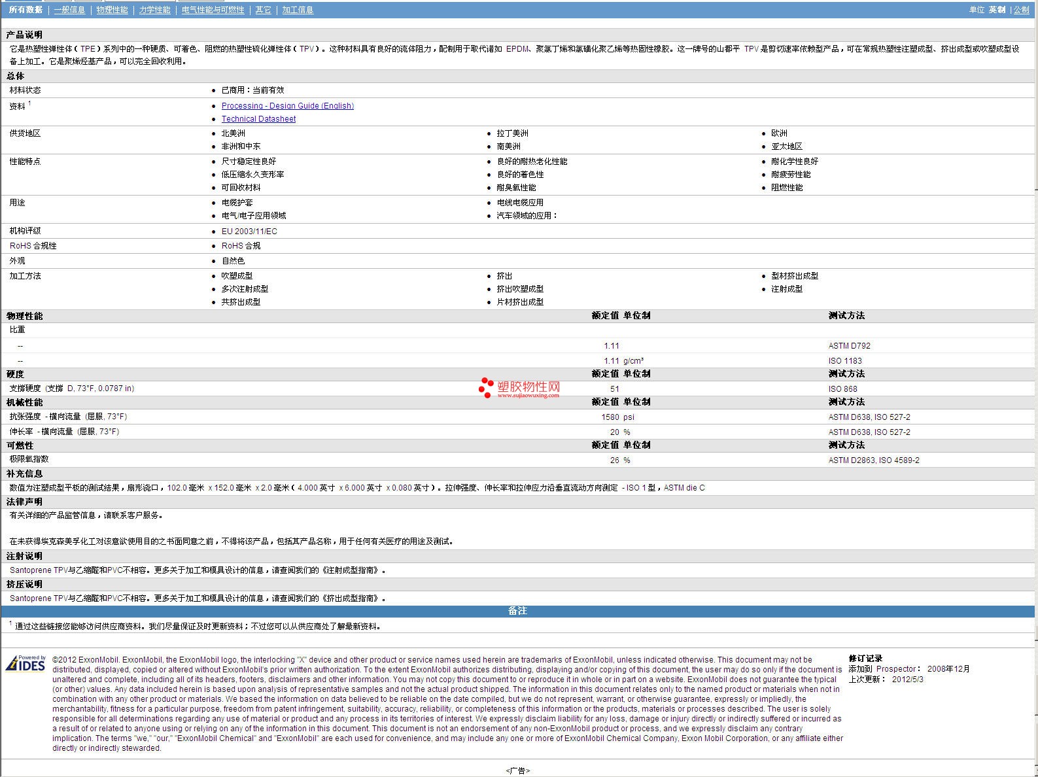Click ASTM D2863, ISO 4589-2 test method
Viewport: 1038px width, 777px height.
pyautogui.click(x=873, y=460)
